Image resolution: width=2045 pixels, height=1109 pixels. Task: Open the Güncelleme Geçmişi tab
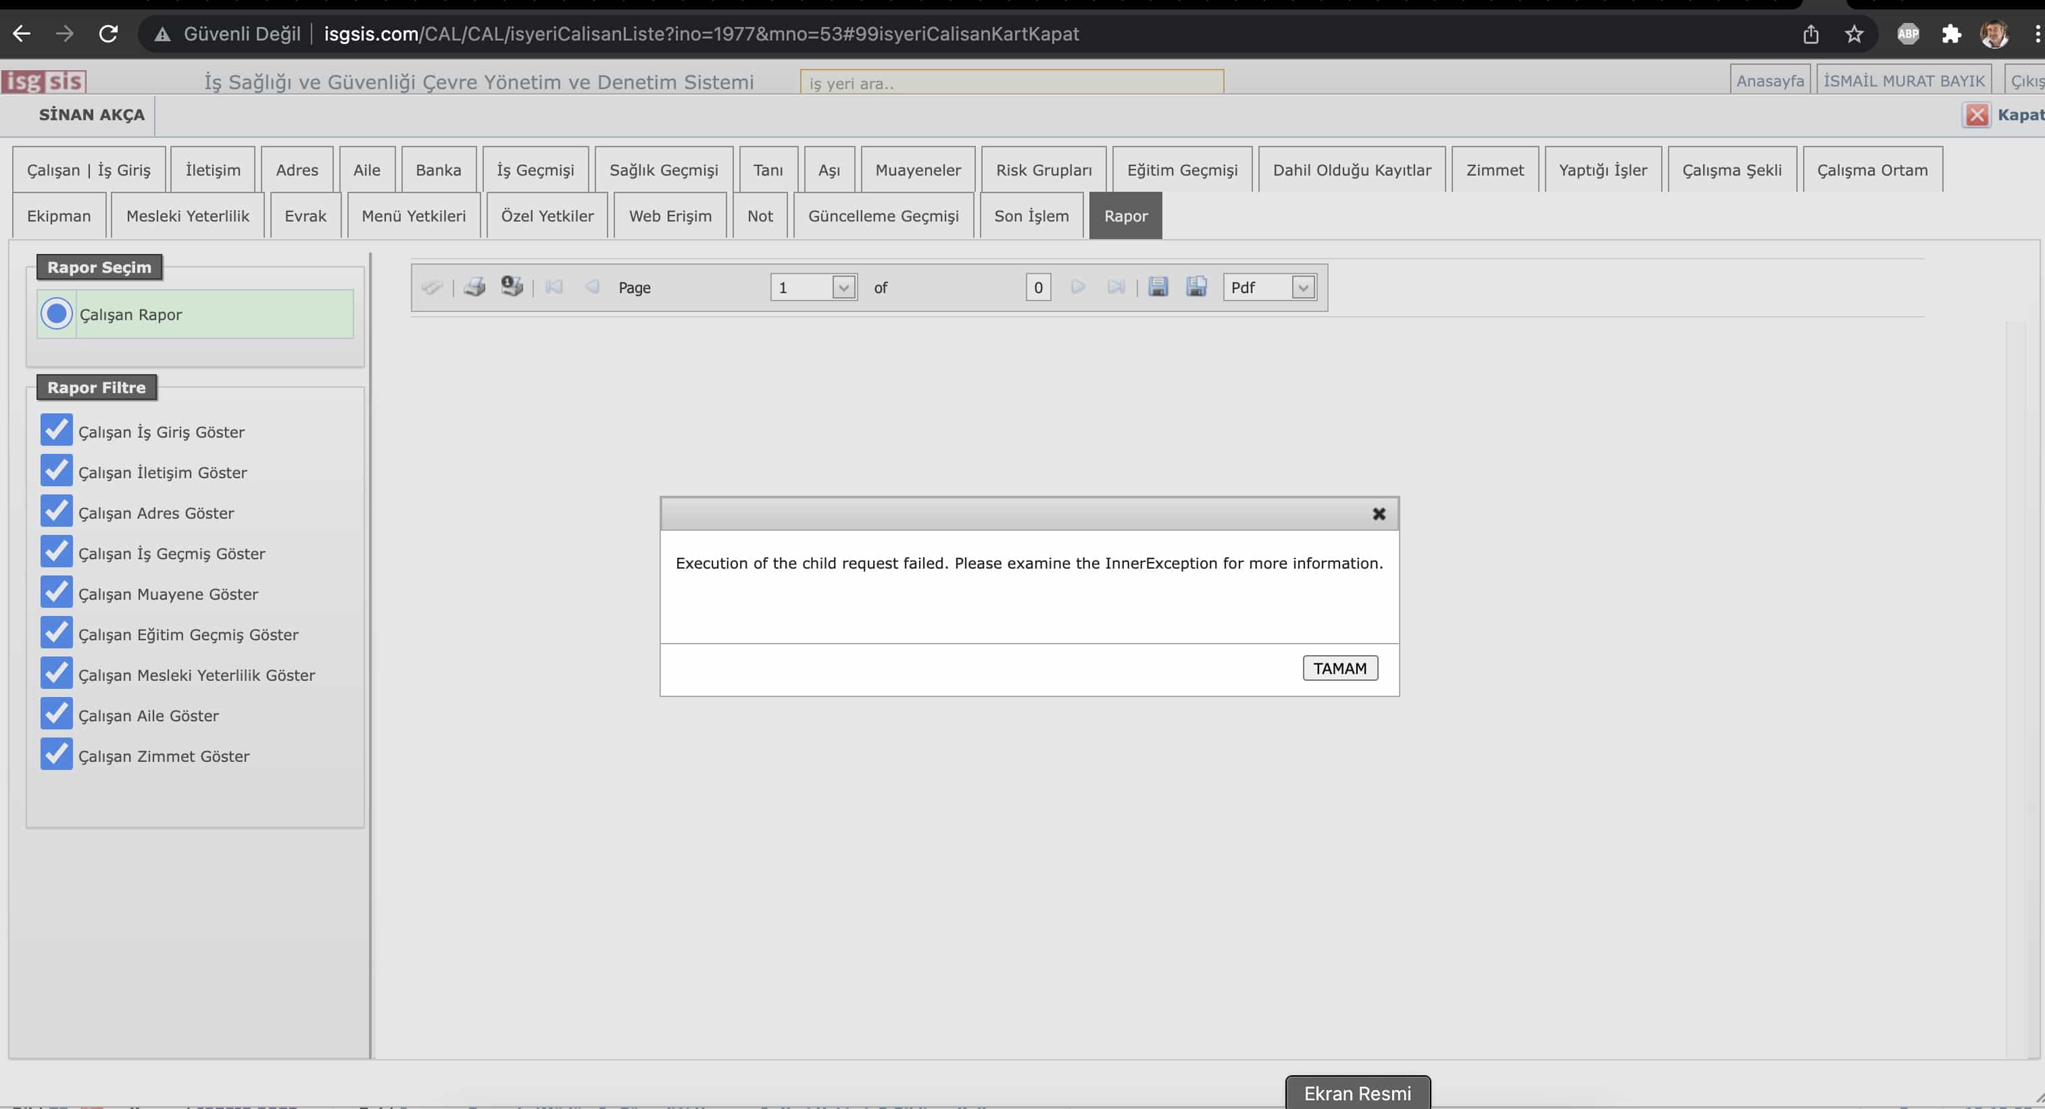click(883, 215)
